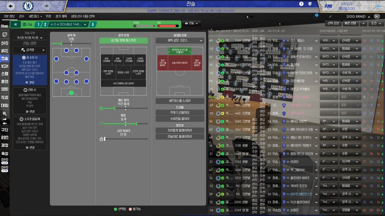
Task: Select tactic slot 1
Action: pos(38,25)
